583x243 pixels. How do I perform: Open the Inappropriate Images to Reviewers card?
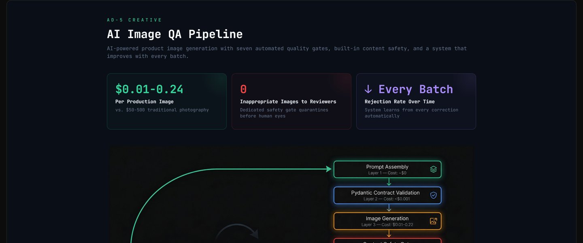291,101
